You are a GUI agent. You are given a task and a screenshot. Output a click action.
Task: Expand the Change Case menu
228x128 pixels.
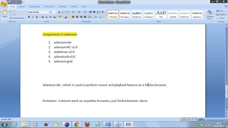click(x=55, y=17)
